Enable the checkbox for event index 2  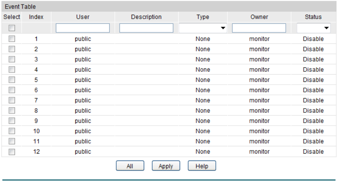(12, 49)
